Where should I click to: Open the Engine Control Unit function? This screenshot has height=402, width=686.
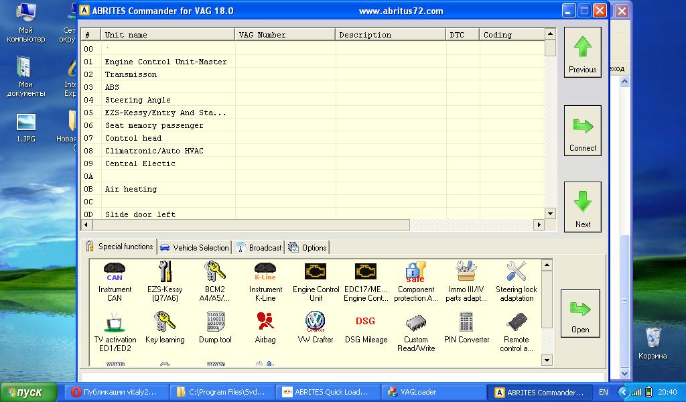[x=316, y=282]
